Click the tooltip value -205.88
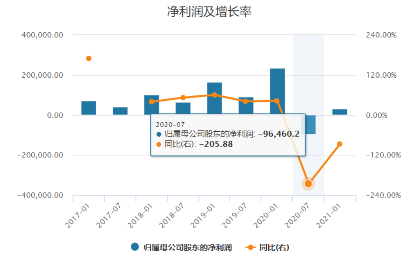Screen dimensions: 411x259 (x=216, y=144)
